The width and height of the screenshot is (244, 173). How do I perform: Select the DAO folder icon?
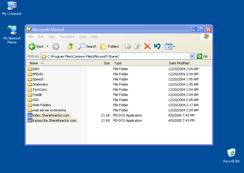30,69
